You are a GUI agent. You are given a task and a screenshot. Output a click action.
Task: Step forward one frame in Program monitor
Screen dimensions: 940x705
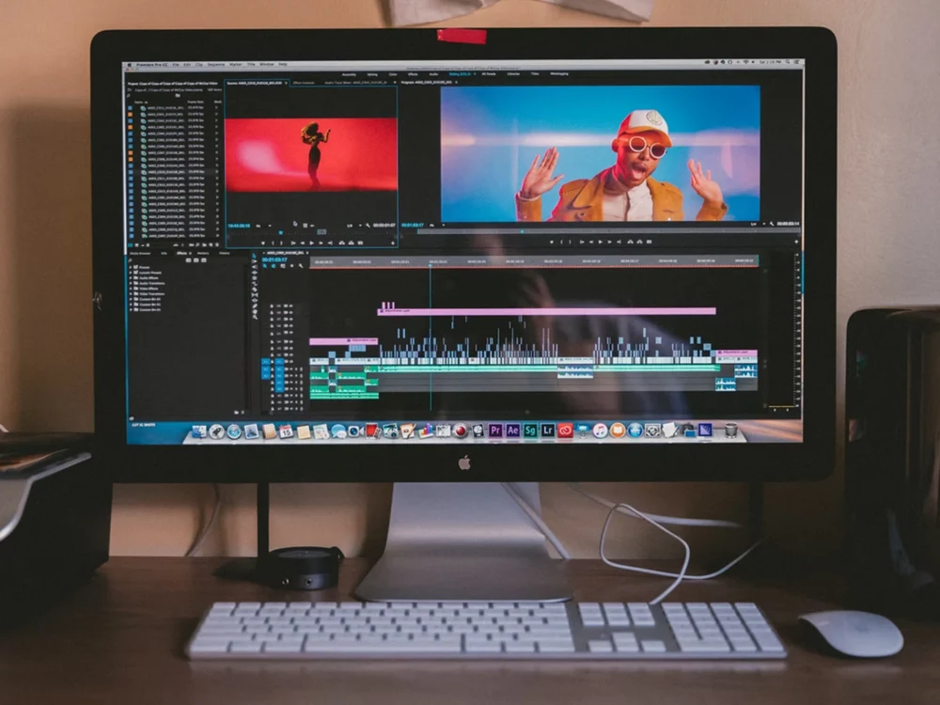point(610,242)
